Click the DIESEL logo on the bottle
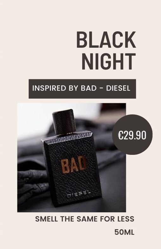This screenshot has width=161, height=249. pos(79,194)
